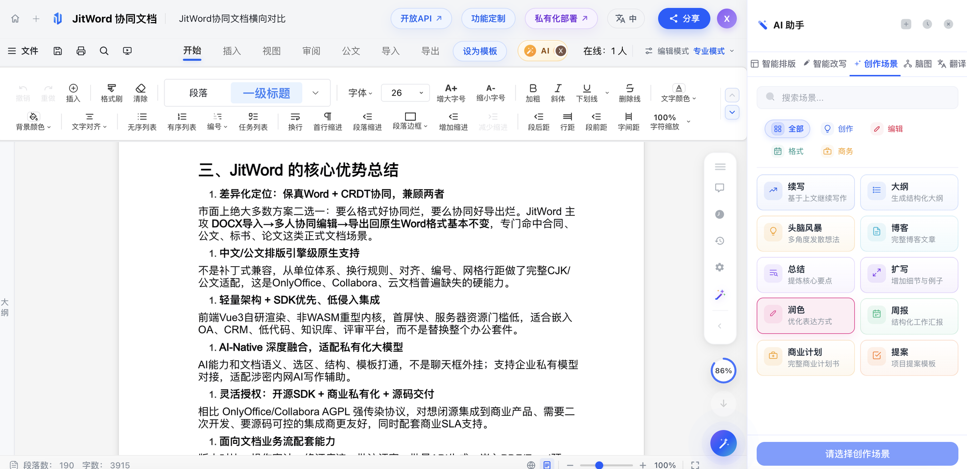
Task: Open the 背景颜色 background color dropdown
Action: pyautogui.click(x=33, y=121)
